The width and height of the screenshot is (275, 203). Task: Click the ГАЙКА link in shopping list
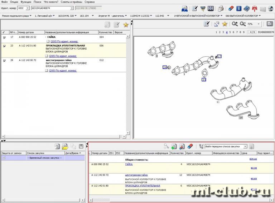tap(129, 164)
